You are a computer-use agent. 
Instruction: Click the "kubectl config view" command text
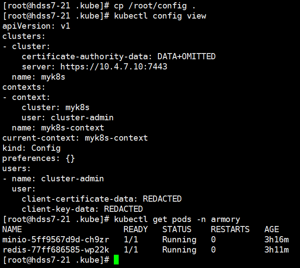[160, 16]
